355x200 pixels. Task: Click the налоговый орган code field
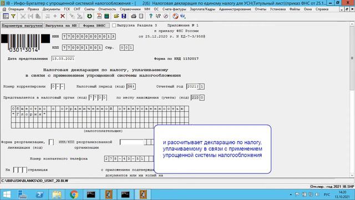[98, 98]
